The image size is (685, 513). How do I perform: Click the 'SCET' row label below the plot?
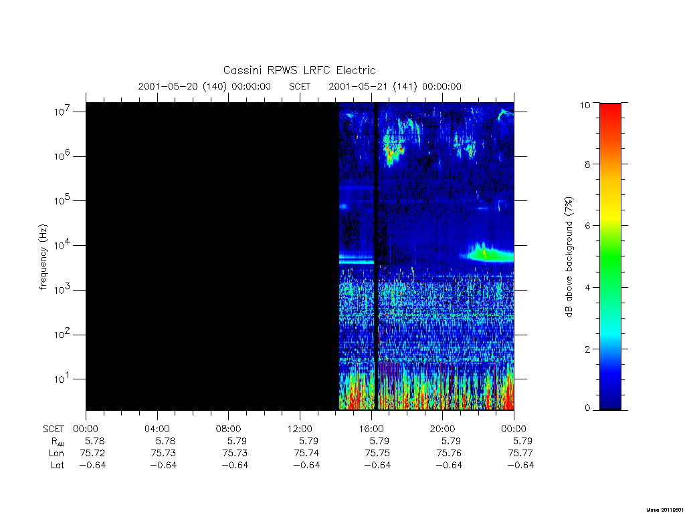(54, 429)
